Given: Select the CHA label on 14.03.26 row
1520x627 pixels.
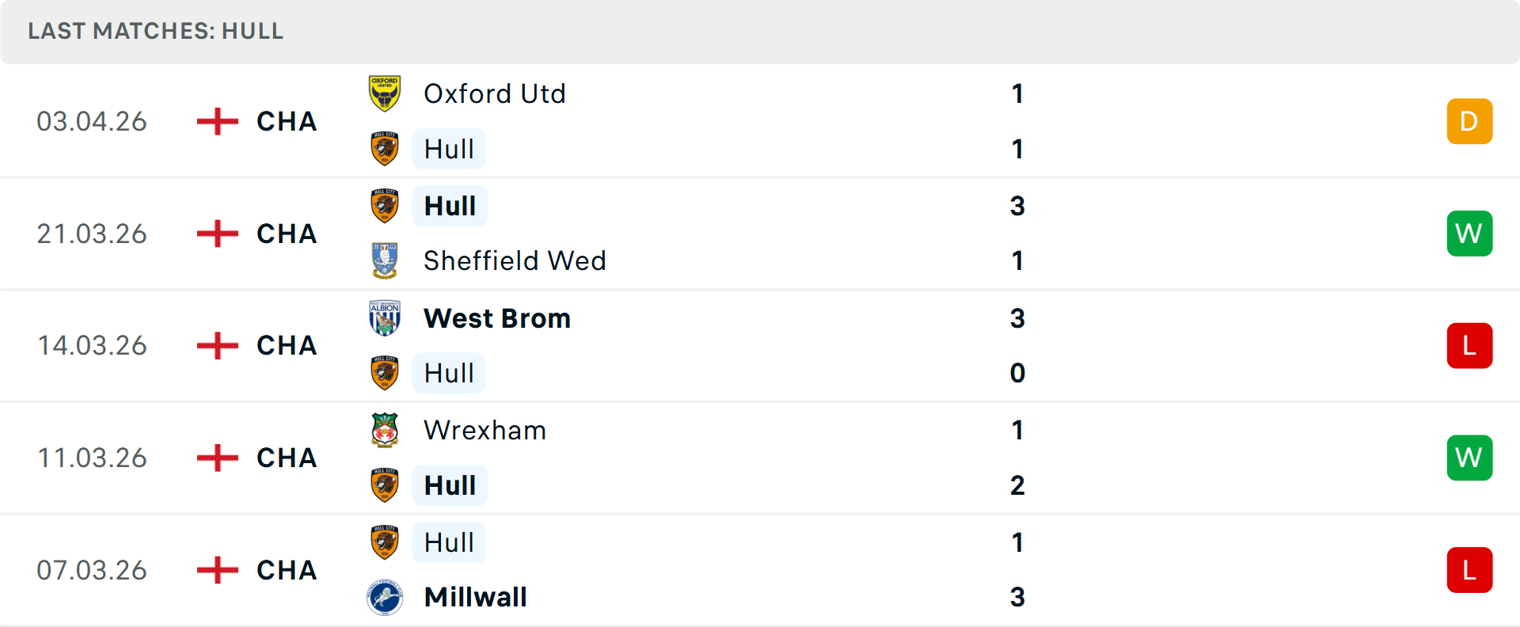Looking at the screenshot, I should (286, 345).
